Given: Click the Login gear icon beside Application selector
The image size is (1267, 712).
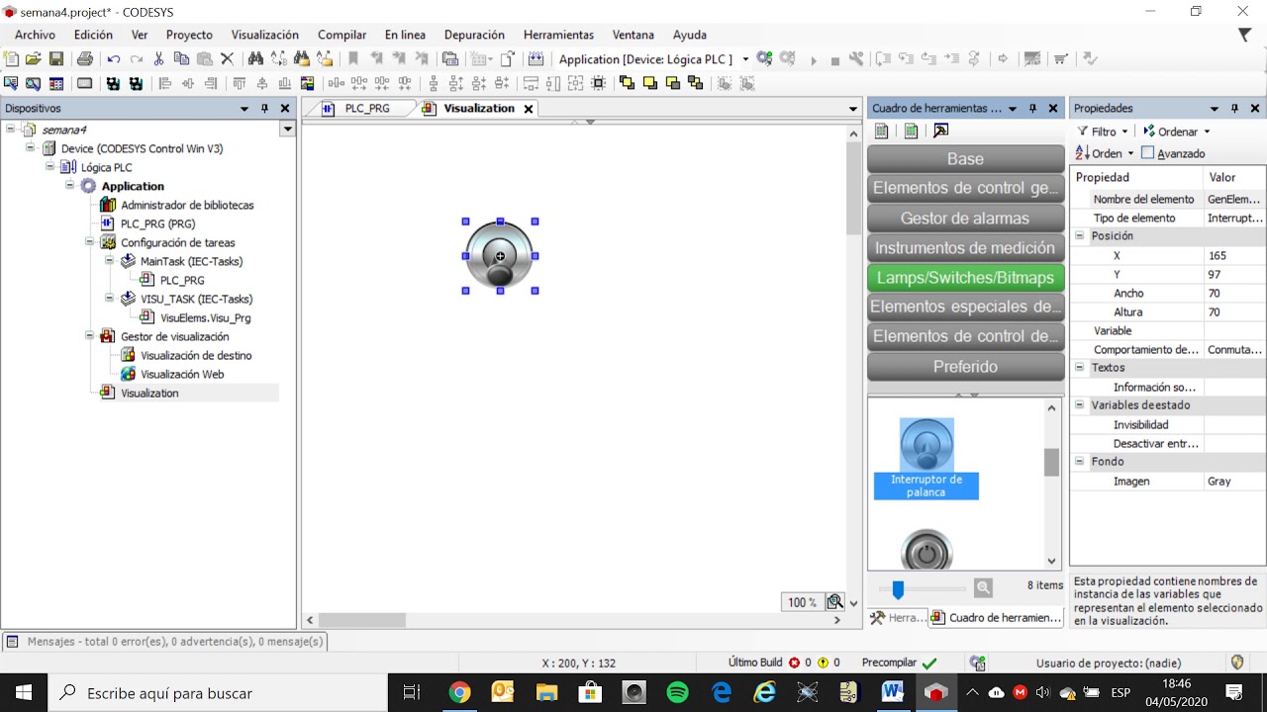Looking at the screenshot, I should (765, 59).
